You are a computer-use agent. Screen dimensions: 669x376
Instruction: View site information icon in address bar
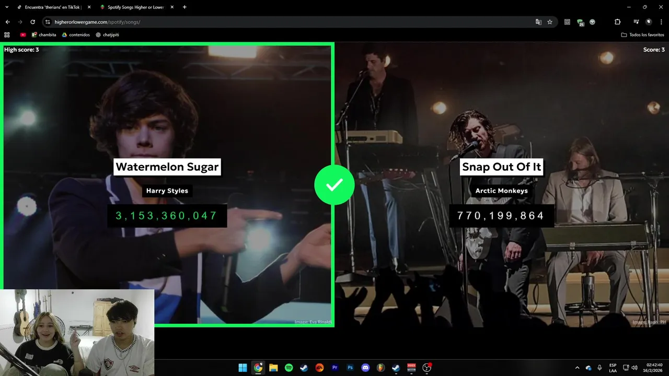pyautogui.click(x=48, y=22)
